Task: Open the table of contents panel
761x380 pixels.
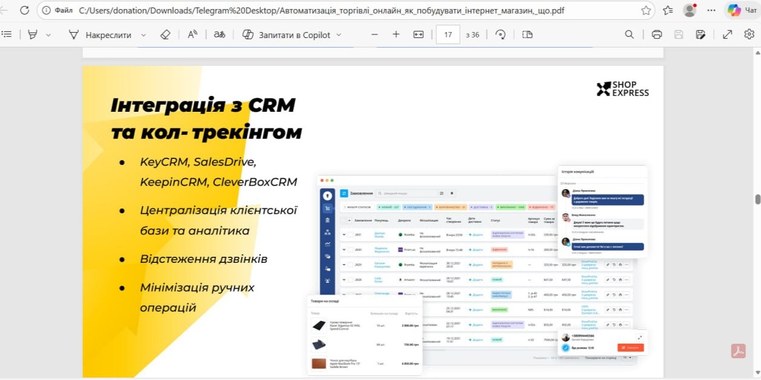Action: [x=7, y=34]
